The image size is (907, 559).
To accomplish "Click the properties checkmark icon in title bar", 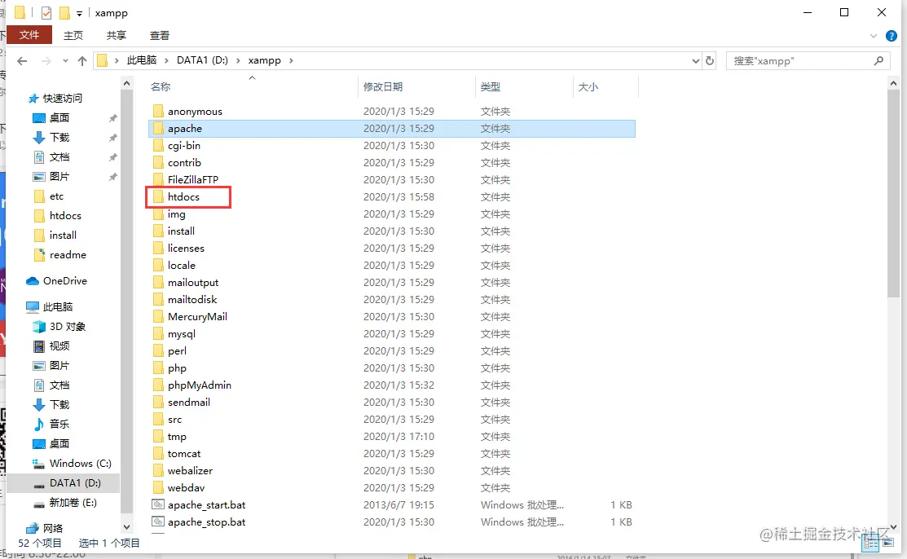I will [x=46, y=13].
